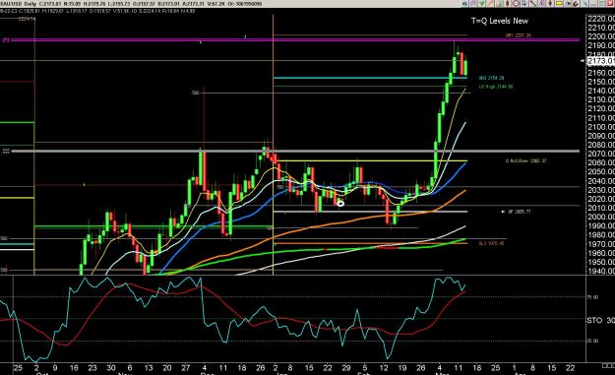The image size is (615, 375).
Task: Click the yellow rectangle drawing tool icon
Action: tap(559, 4)
